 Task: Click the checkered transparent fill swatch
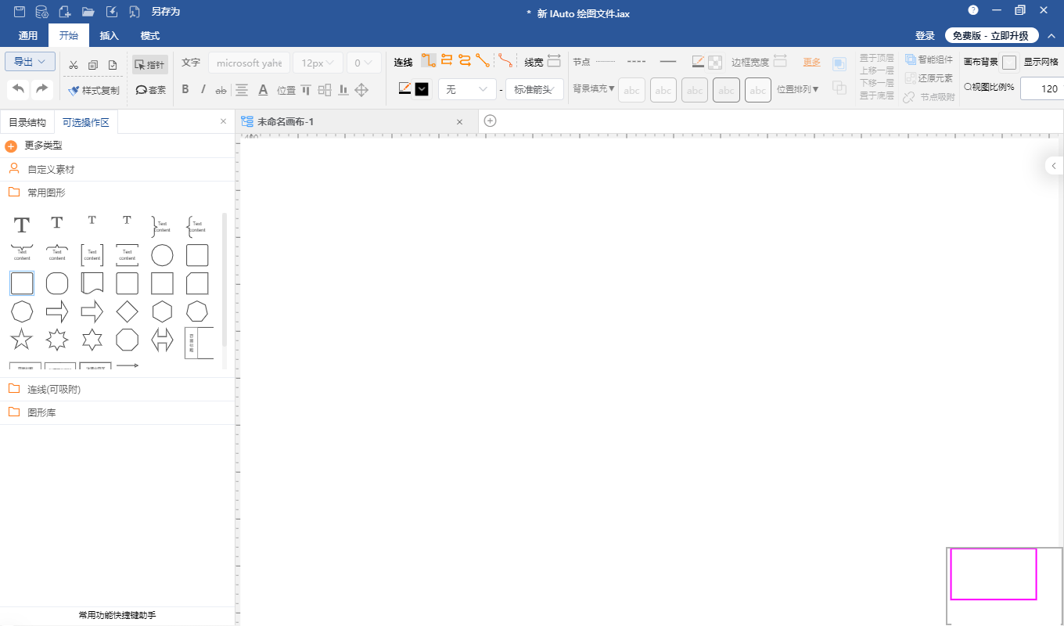715,62
